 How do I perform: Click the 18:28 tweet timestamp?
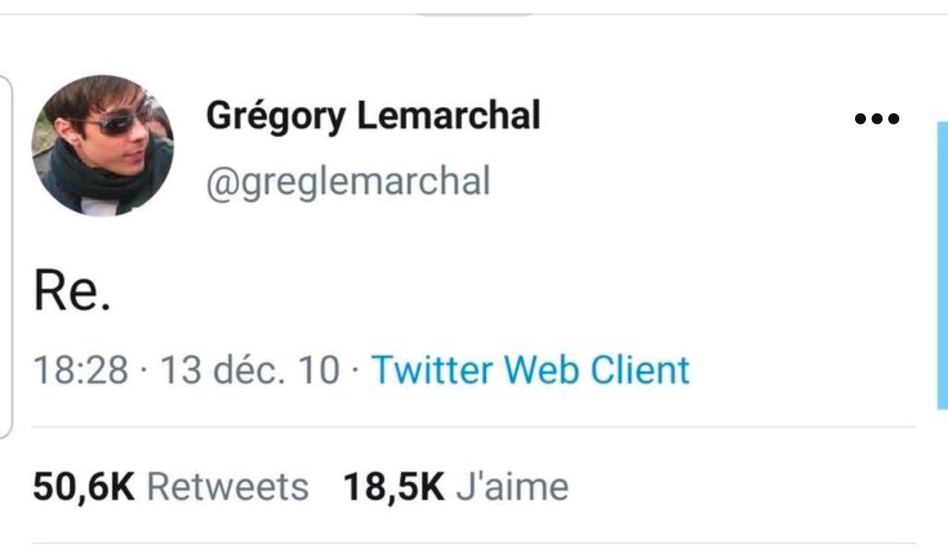point(80,370)
